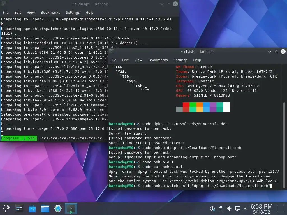
Task: Open Bookmarks menu in sudo apt Konsole
Action: 50,12
